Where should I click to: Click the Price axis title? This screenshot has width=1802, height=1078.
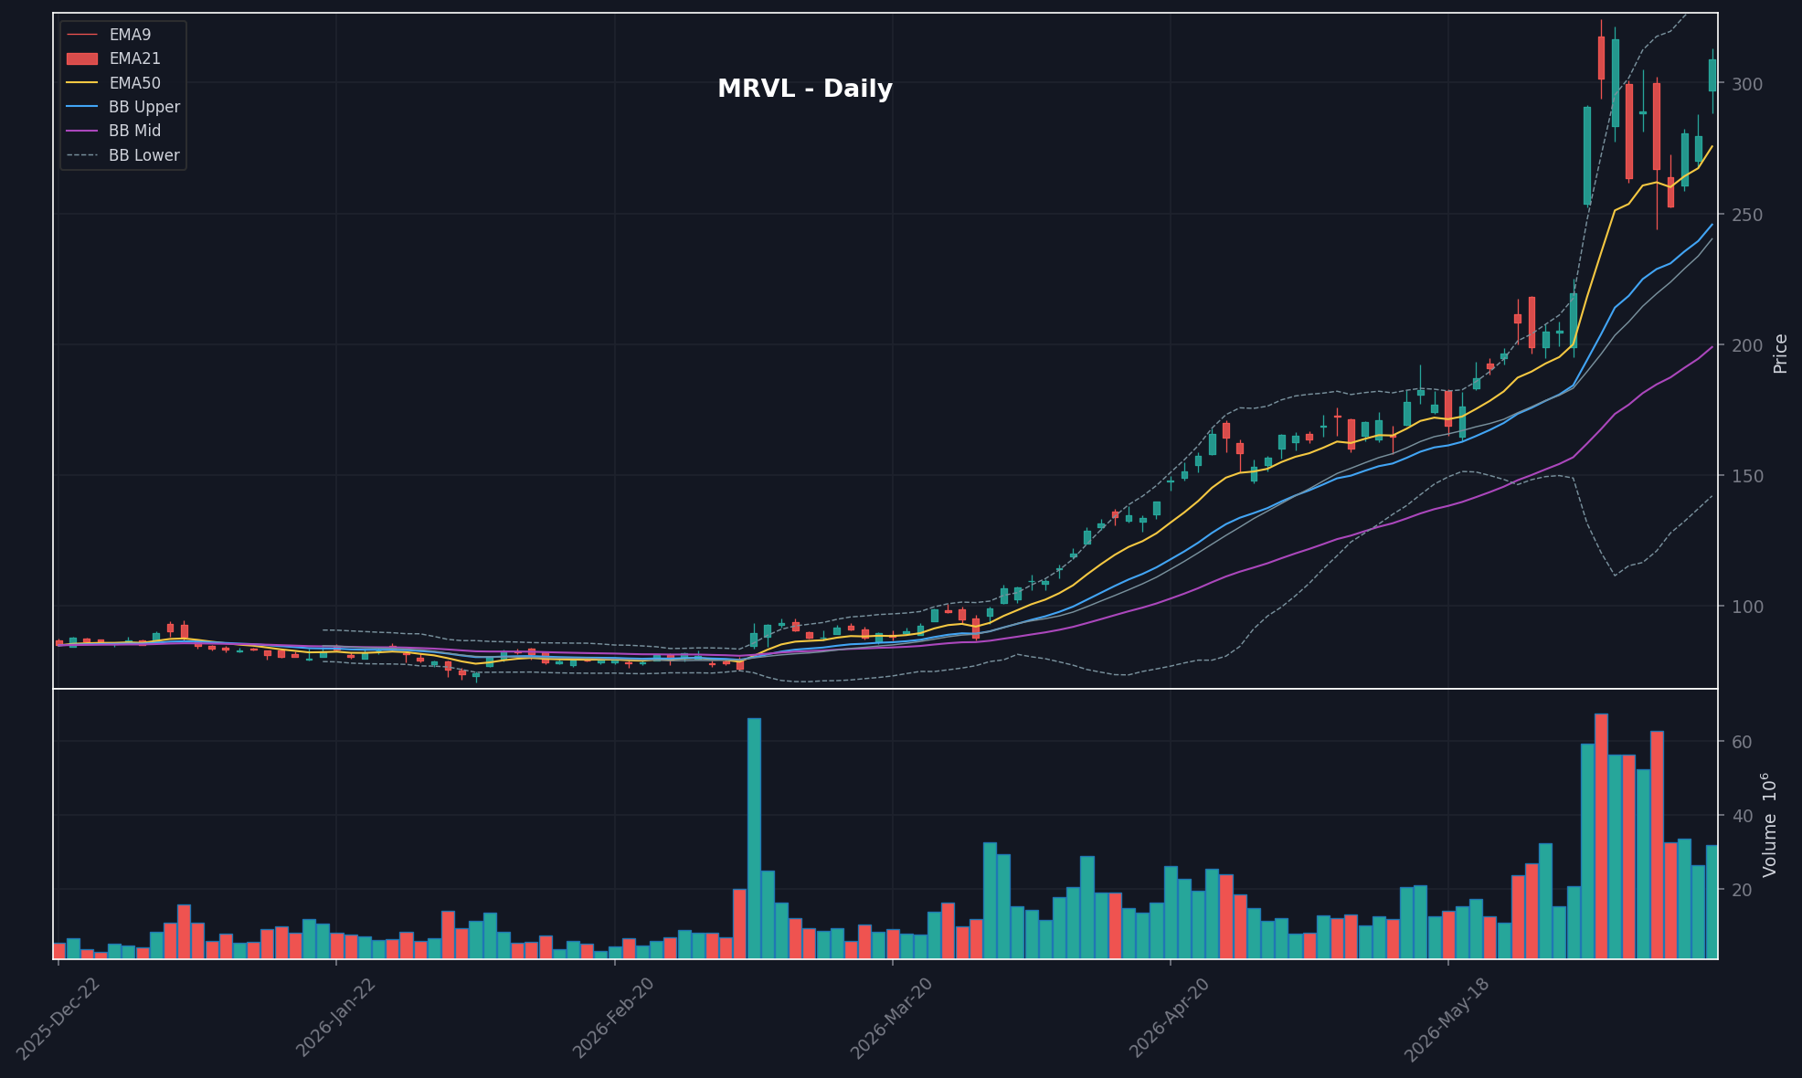pyautogui.click(x=1780, y=353)
